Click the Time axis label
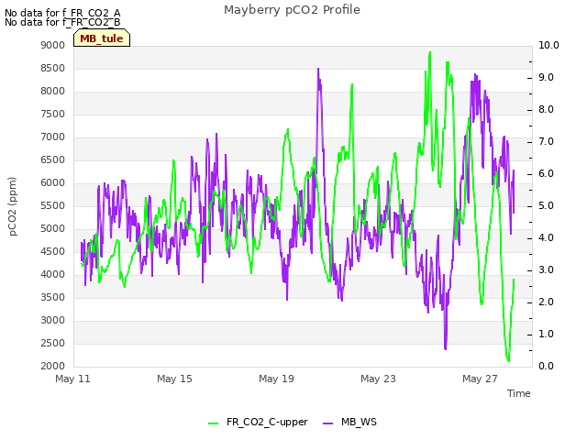The image size is (587, 440). 519,393
